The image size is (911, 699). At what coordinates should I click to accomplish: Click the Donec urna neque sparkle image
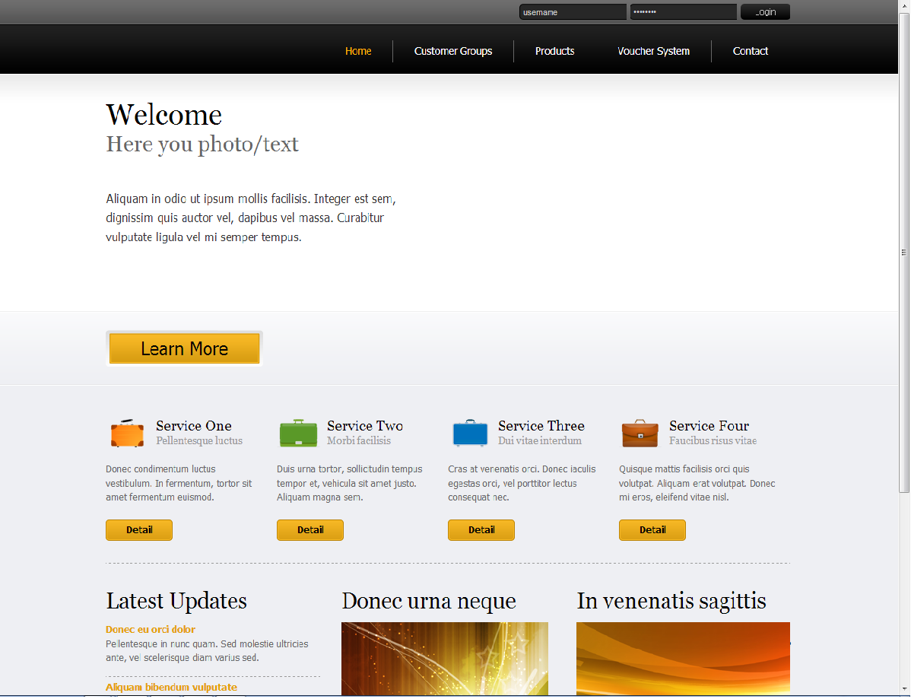[x=445, y=659]
